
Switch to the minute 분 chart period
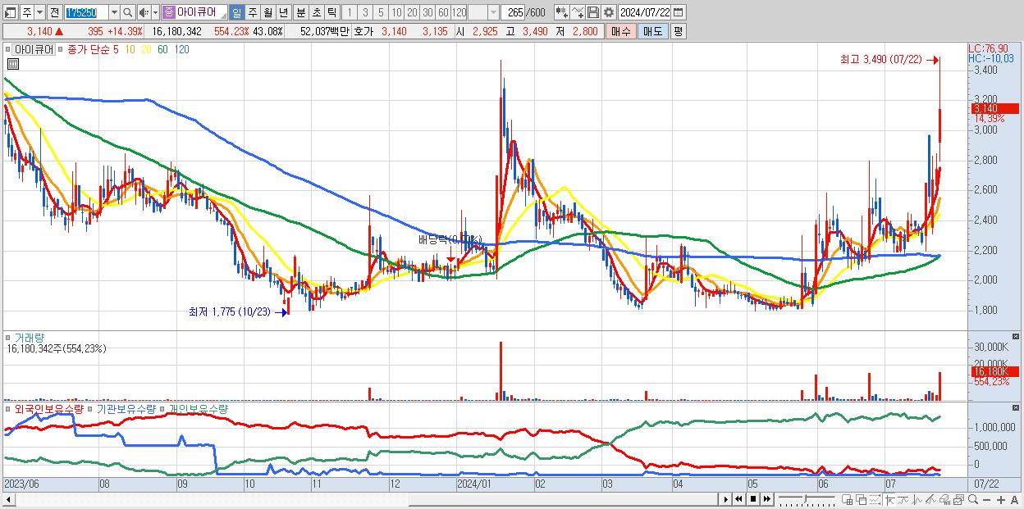299,12
